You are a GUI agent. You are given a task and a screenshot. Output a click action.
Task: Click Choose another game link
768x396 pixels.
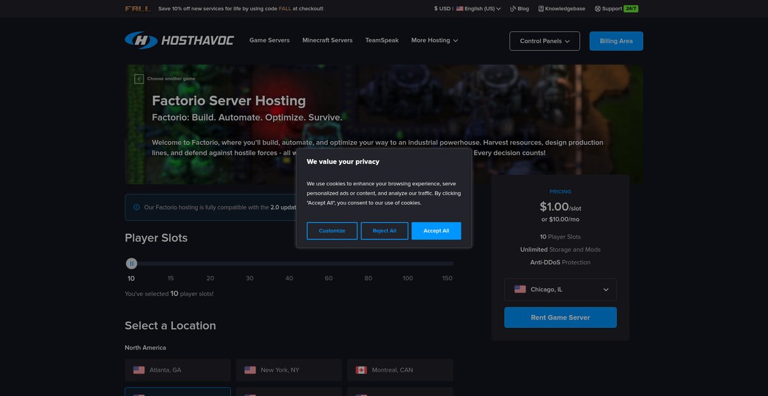click(172, 79)
